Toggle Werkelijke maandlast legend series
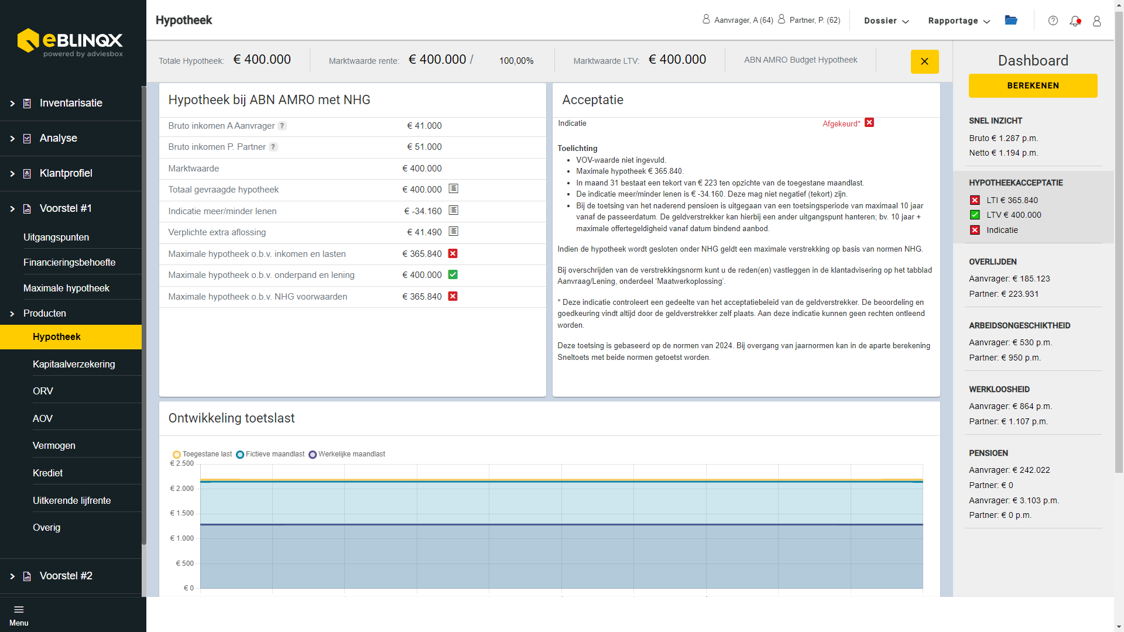Image resolution: width=1124 pixels, height=632 pixels. (347, 454)
